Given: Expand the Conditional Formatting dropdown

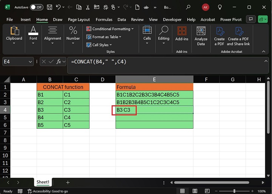Looking at the screenshot, I should pos(110,29).
